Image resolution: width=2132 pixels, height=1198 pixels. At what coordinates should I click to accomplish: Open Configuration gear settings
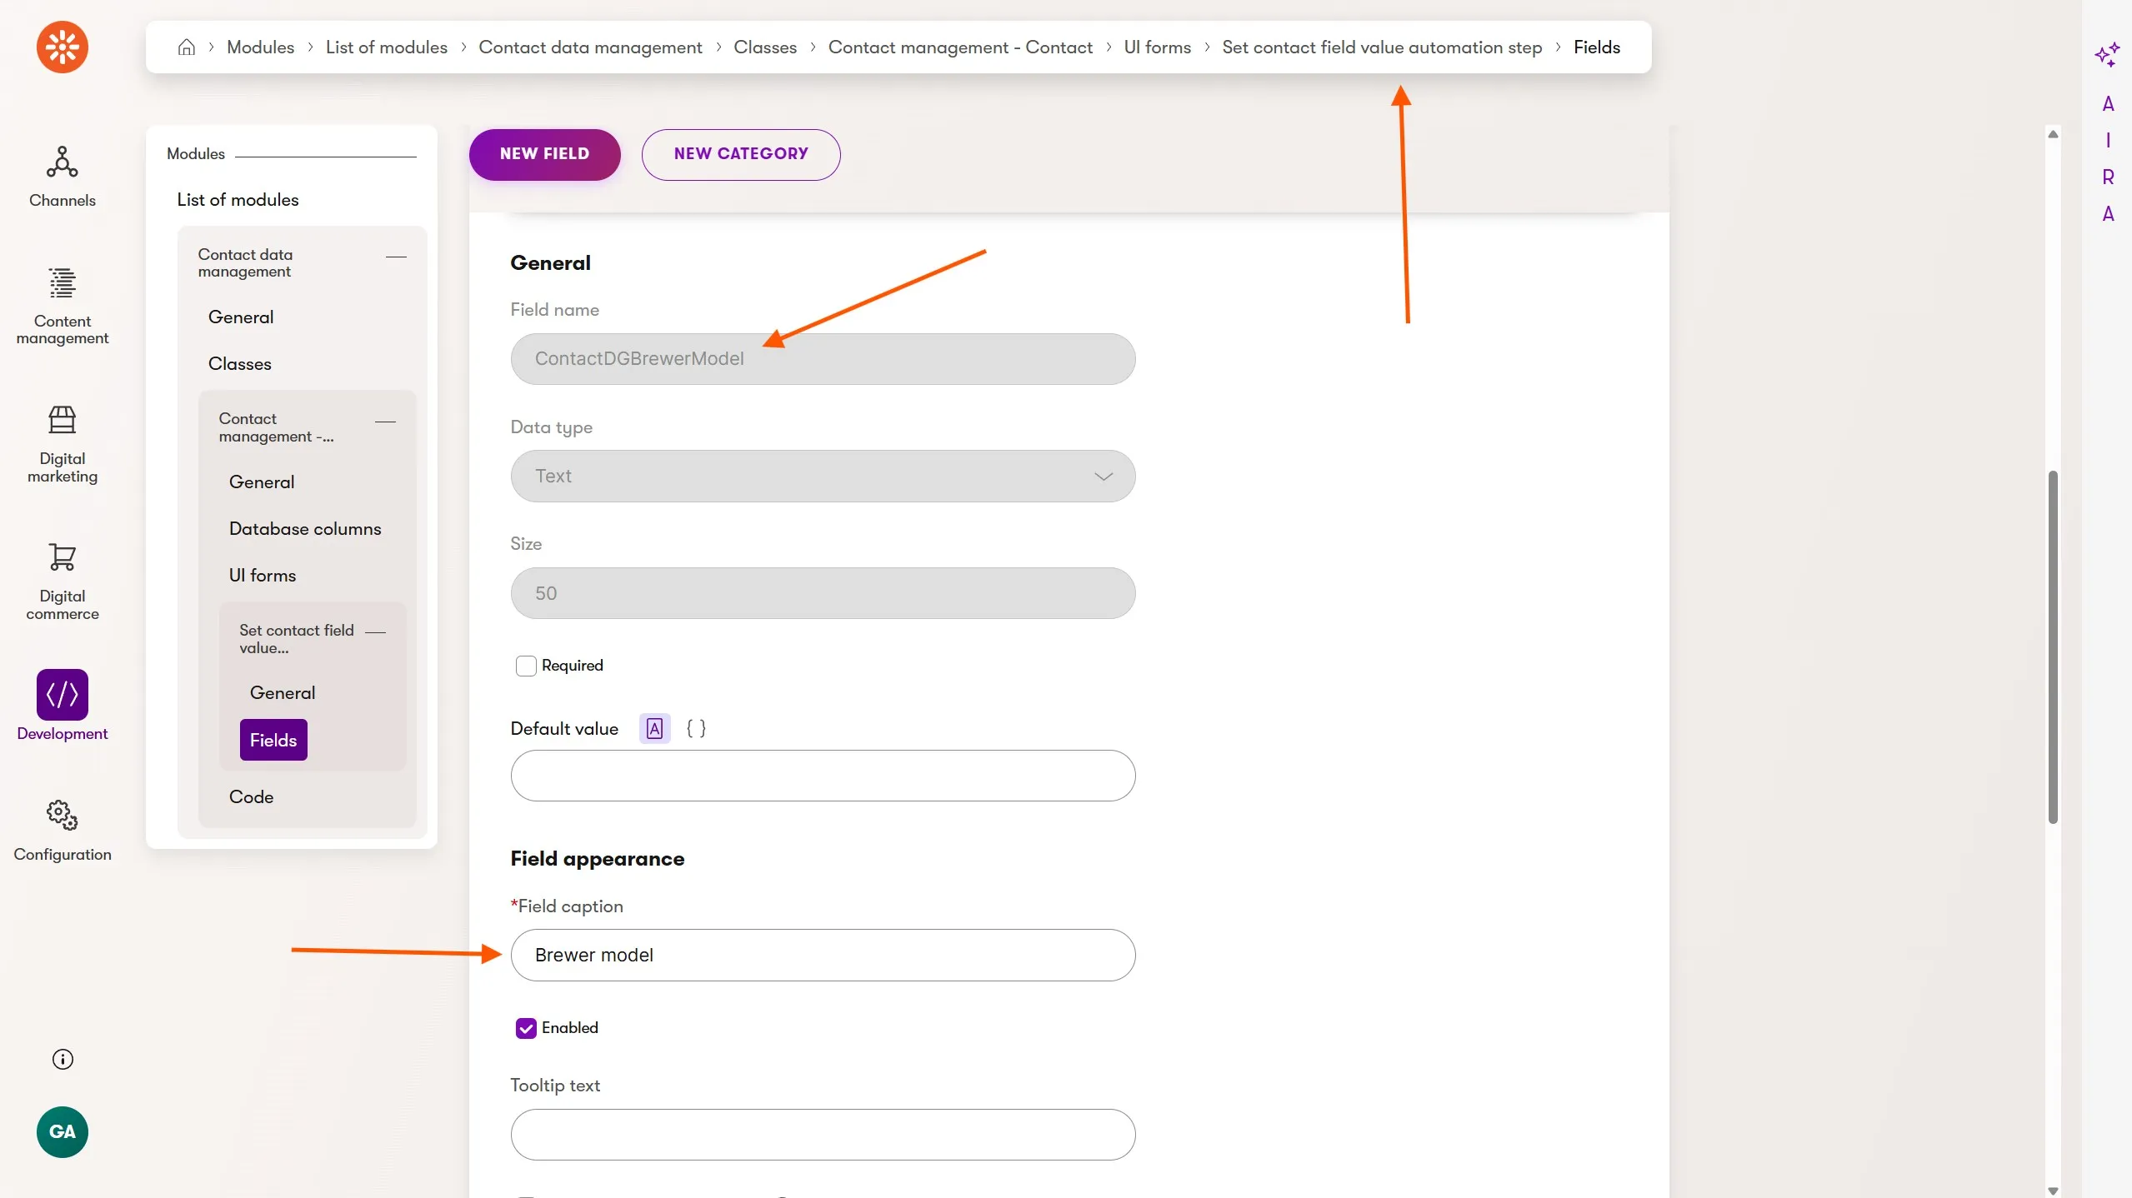[x=62, y=816]
